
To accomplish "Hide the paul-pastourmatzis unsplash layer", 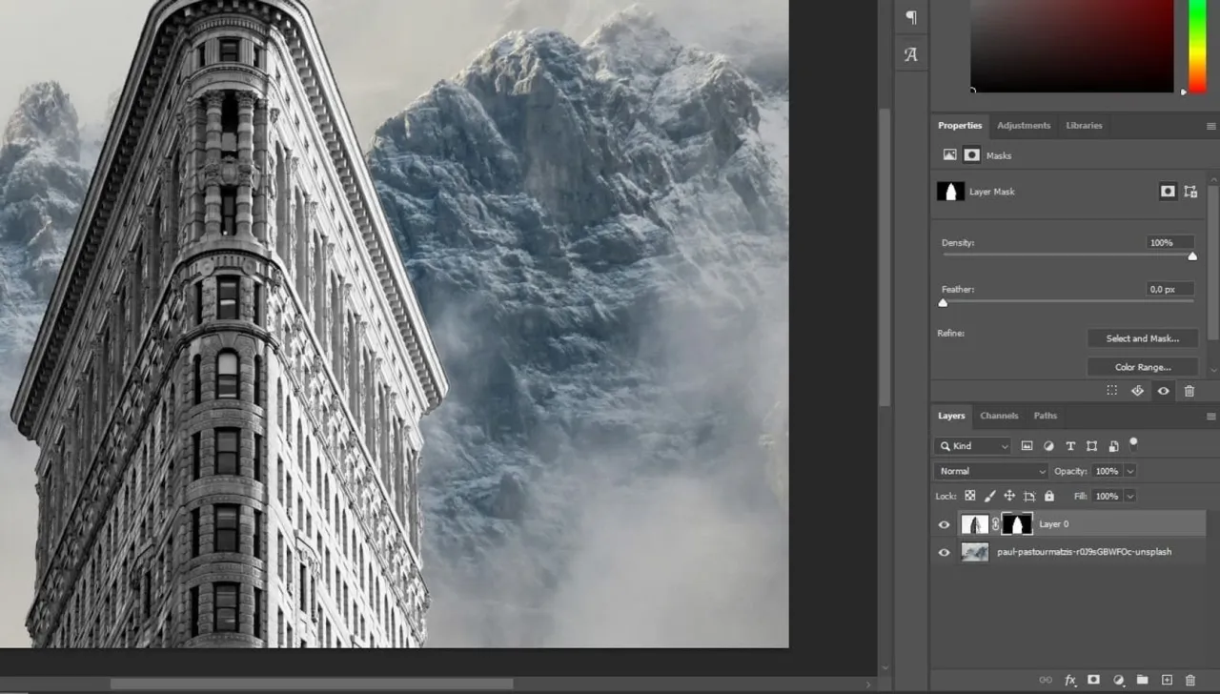I will (944, 552).
